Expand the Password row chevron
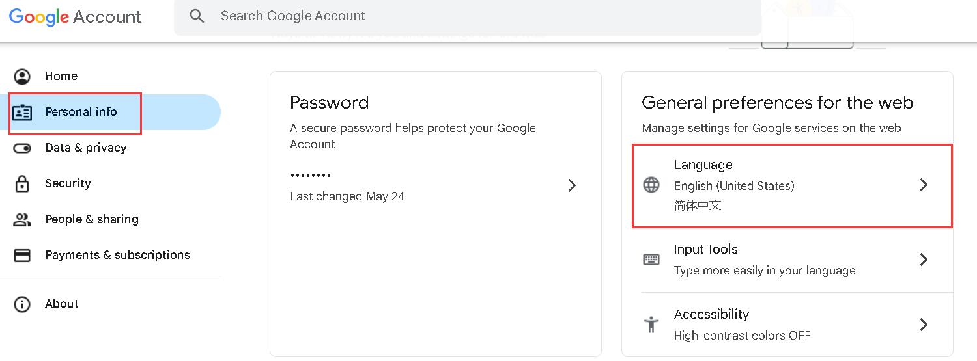This screenshot has width=977, height=361. pyautogui.click(x=572, y=185)
